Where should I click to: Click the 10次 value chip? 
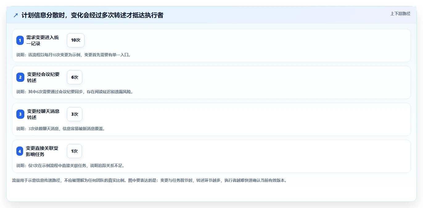tap(76, 40)
